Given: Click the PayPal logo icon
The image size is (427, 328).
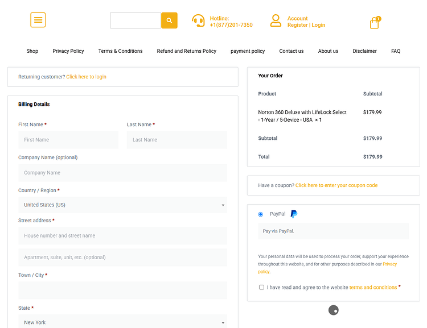Looking at the screenshot, I should click(294, 214).
